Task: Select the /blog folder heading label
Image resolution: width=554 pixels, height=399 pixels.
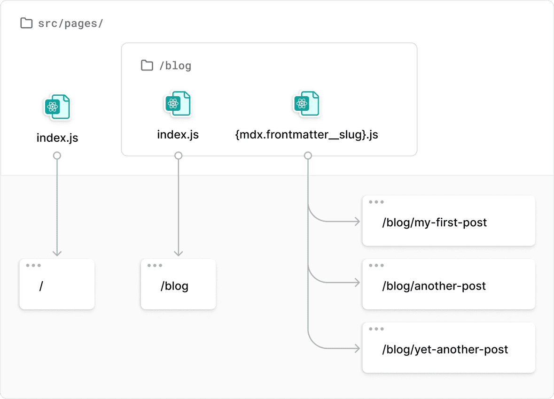Action: click(x=176, y=65)
